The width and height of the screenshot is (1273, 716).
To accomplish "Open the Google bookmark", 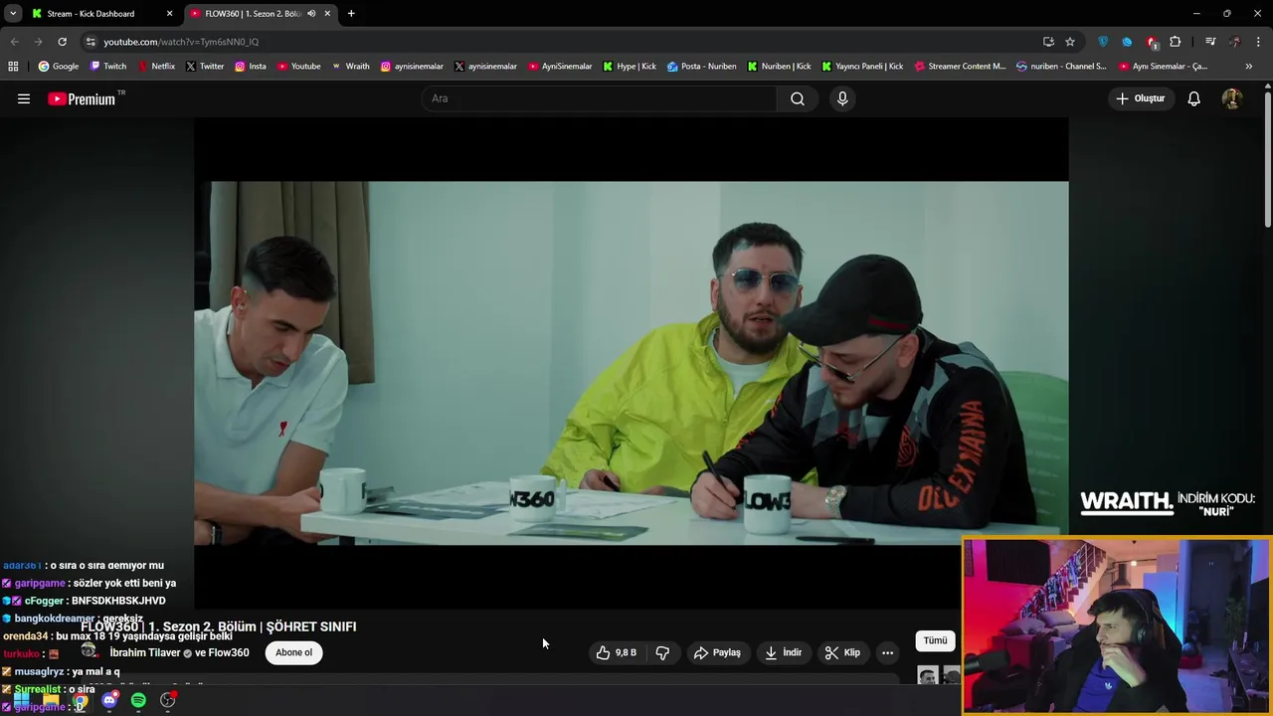I will [x=58, y=67].
